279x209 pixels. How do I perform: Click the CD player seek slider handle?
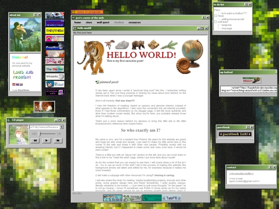pyautogui.click(x=40, y=134)
